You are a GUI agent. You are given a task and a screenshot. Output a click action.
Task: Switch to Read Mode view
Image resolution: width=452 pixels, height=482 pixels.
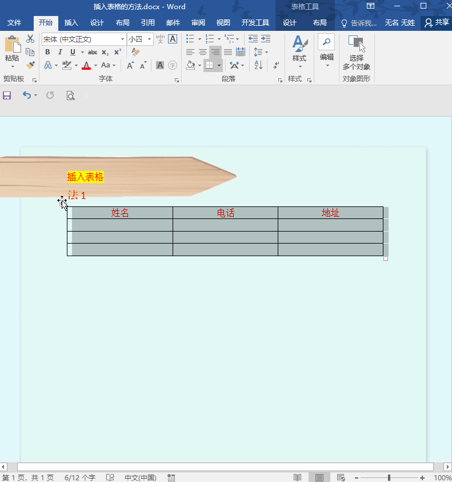298,477
